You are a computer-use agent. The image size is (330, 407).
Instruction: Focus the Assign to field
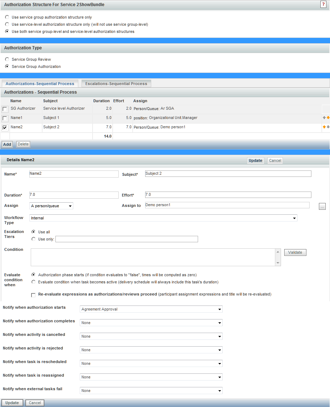[x=227, y=205]
